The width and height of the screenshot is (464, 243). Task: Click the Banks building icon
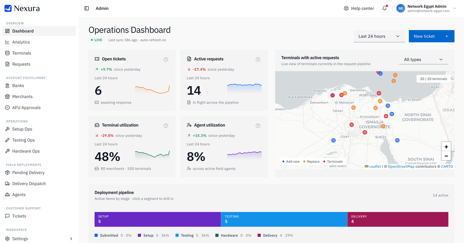[7, 86]
